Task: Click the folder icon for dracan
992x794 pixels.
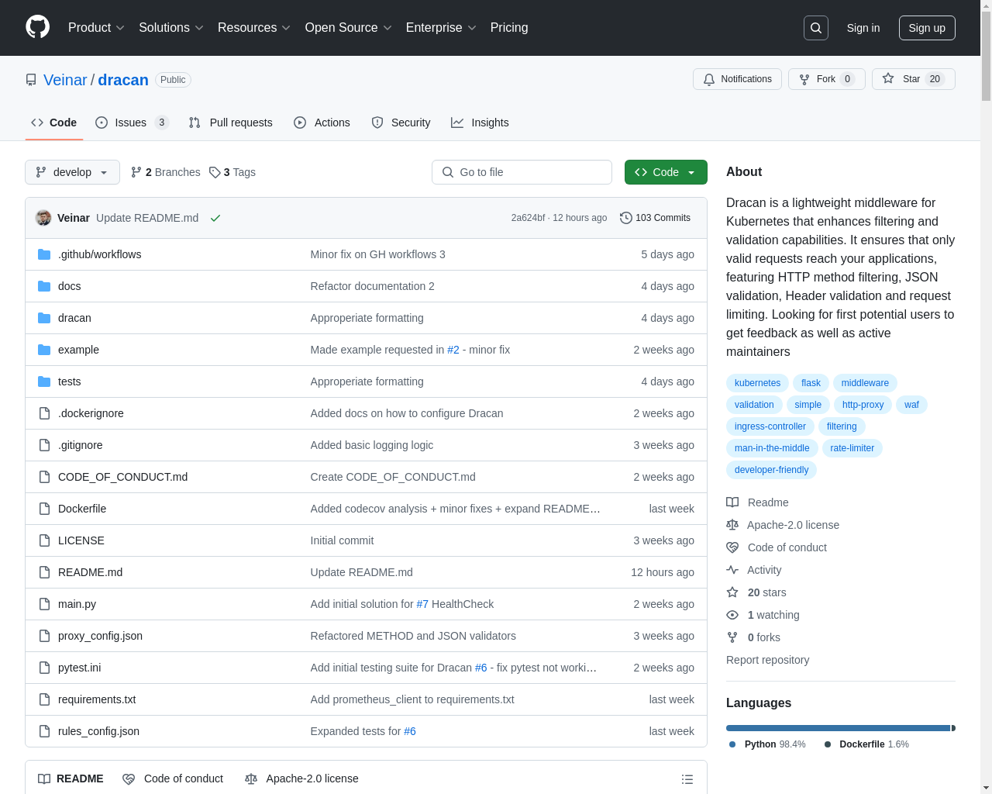Action: [44, 318]
